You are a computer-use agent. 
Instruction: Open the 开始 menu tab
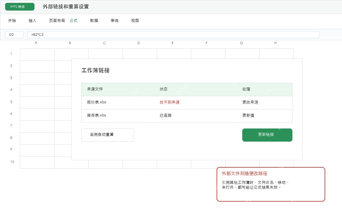(x=12, y=21)
